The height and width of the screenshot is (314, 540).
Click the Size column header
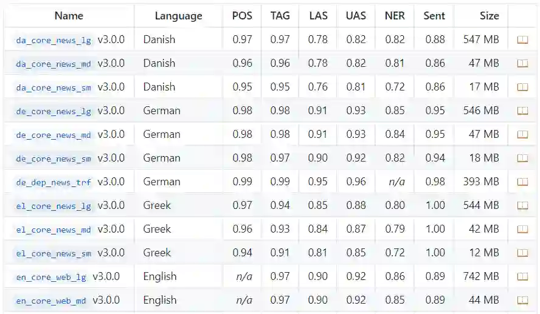click(x=489, y=16)
